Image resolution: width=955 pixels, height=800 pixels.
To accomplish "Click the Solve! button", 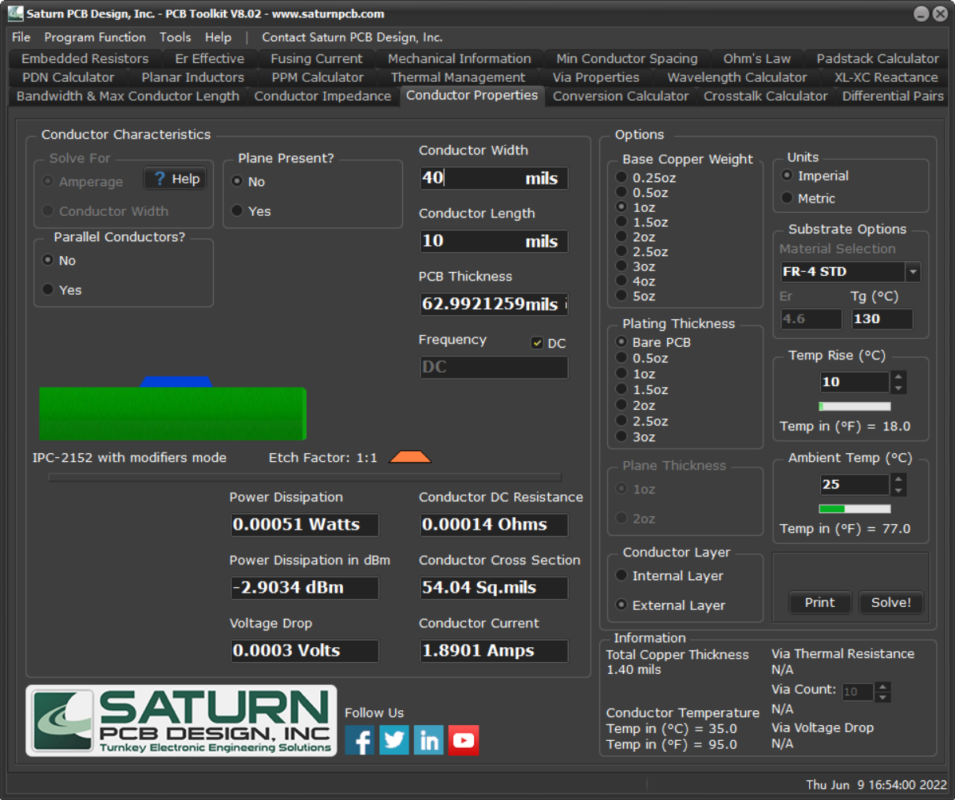I will point(891,602).
